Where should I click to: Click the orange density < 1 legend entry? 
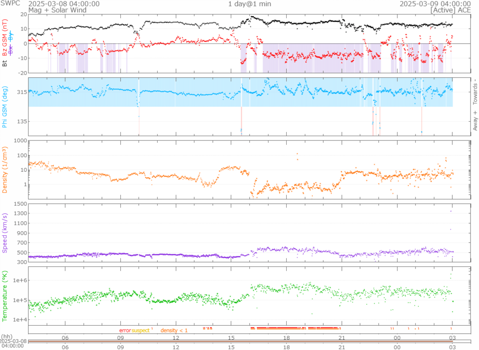tap(174, 330)
